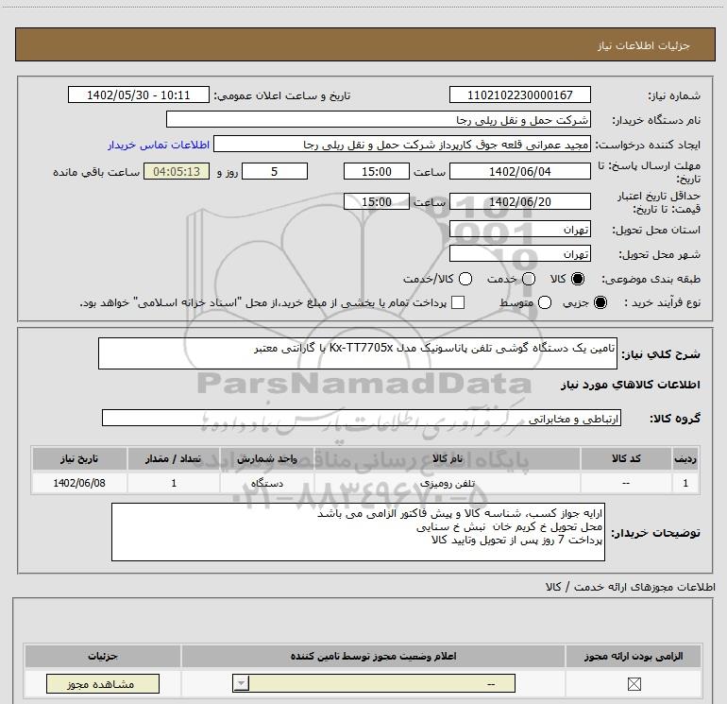This screenshot has width=727, height=704.
Task: Click the buyer notes text area
Action: (x=358, y=532)
